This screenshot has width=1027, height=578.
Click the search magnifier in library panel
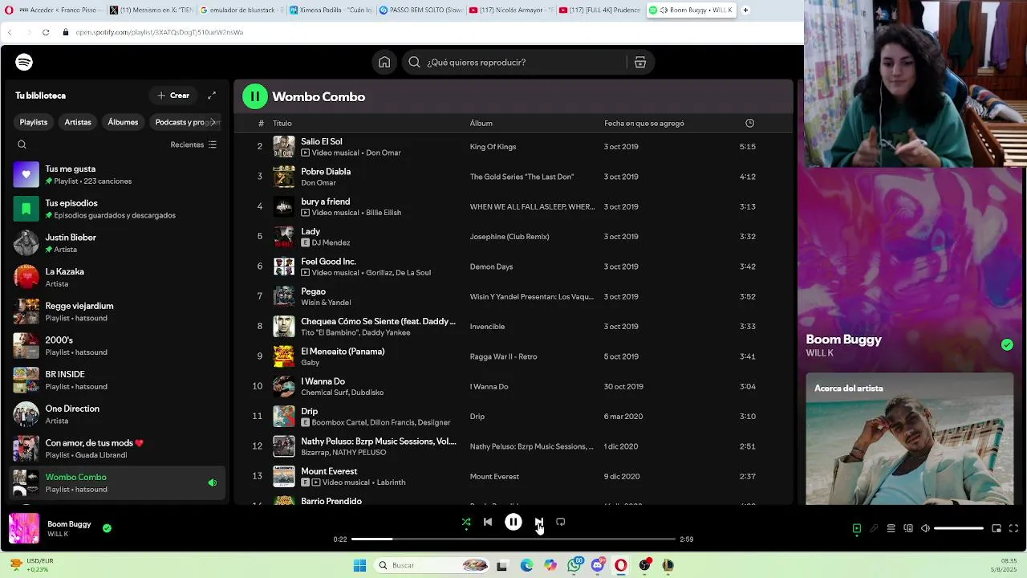pos(22,144)
